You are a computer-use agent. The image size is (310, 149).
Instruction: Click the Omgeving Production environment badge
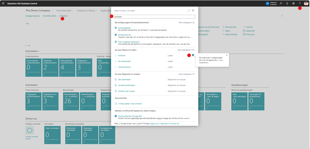(x=271, y=3)
